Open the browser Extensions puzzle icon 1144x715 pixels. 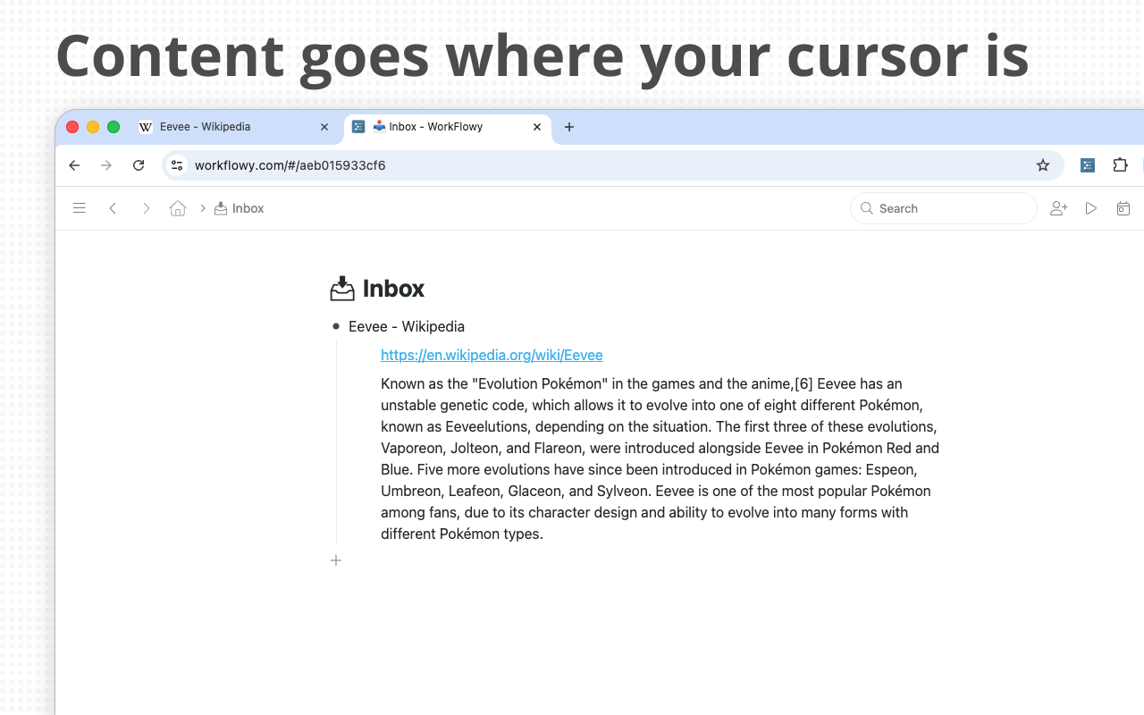(x=1120, y=165)
